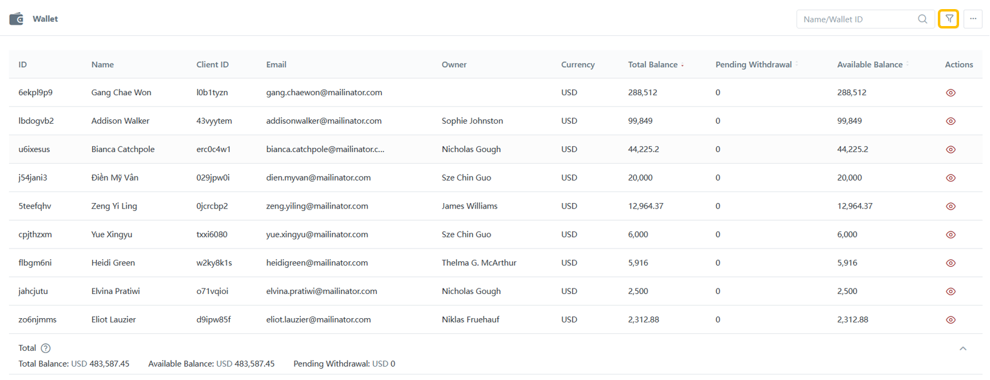Open the filter options icon
This screenshot has width=990, height=380.
point(949,19)
